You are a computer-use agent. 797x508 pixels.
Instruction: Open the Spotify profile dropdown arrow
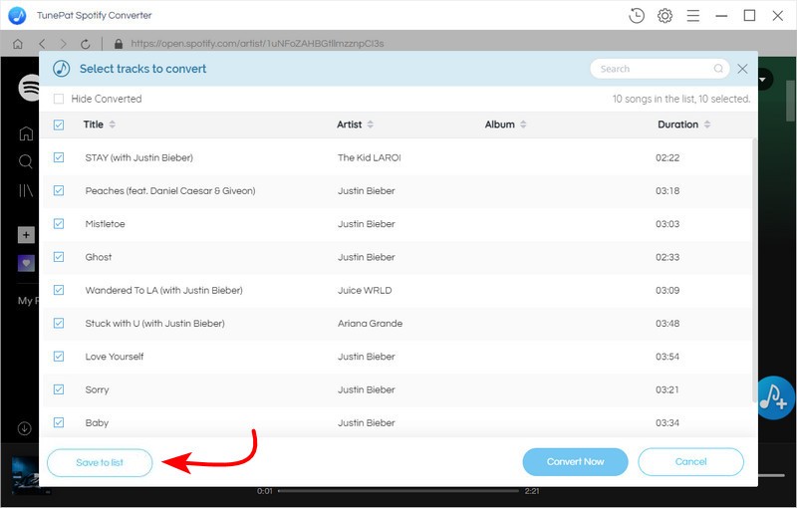click(x=763, y=80)
